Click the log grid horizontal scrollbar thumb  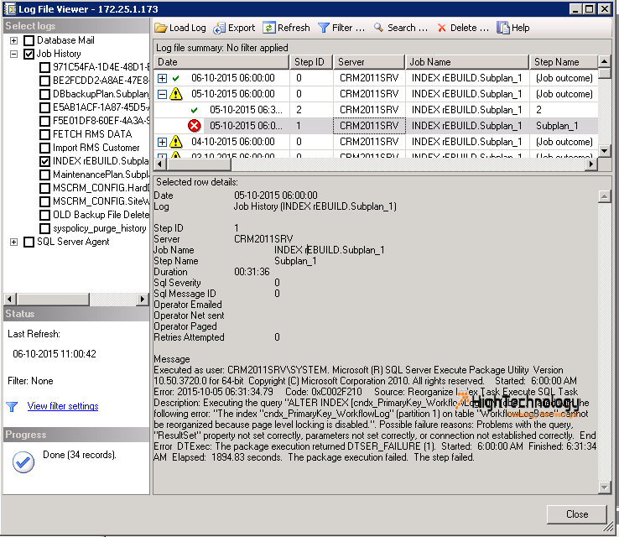click(x=198, y=164)
